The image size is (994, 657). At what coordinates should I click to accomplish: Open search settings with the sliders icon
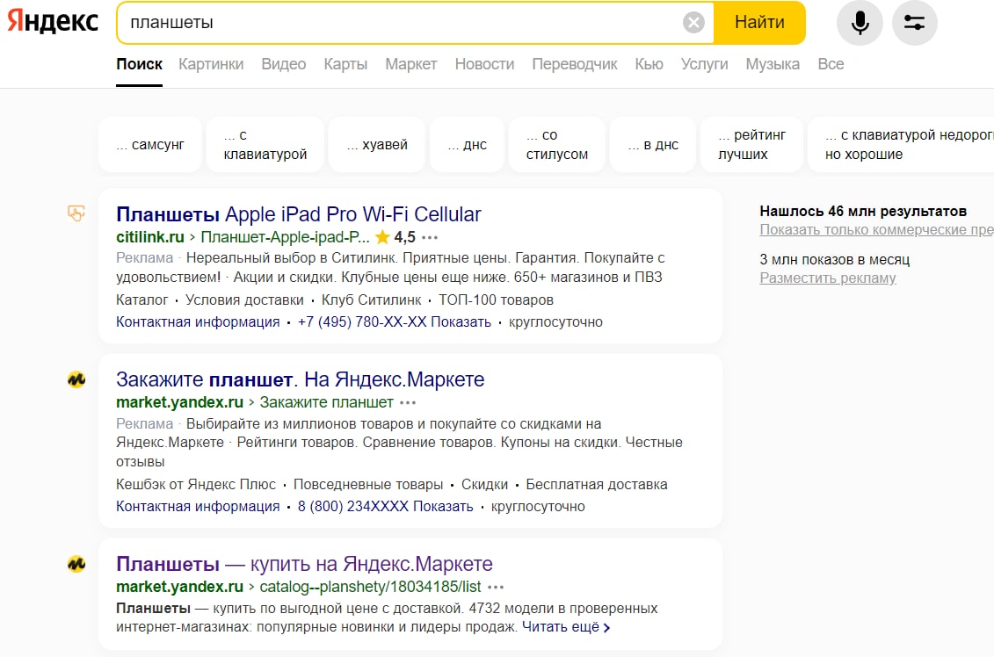(x=914, y=23)
